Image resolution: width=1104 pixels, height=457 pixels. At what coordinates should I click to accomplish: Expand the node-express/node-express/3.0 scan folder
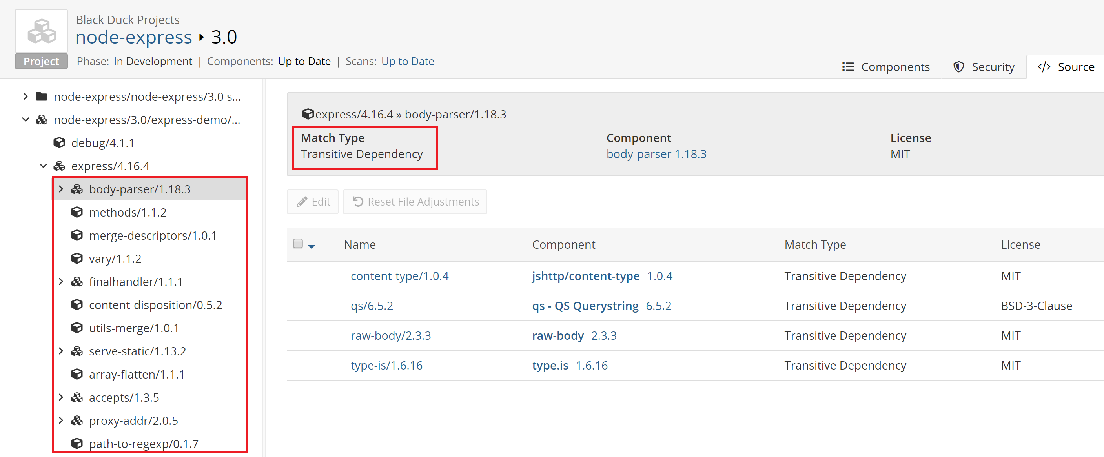[25, 96]
